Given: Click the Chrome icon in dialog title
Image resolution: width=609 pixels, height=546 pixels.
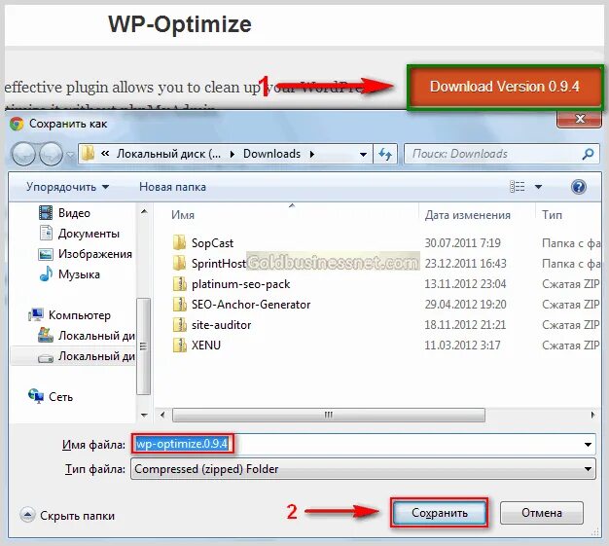Looking at the screenshot, I should coord(17,124).
